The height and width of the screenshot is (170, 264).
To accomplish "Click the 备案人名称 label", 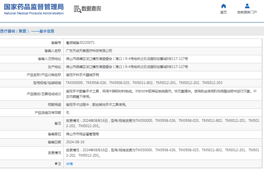I will pos(53,51).
